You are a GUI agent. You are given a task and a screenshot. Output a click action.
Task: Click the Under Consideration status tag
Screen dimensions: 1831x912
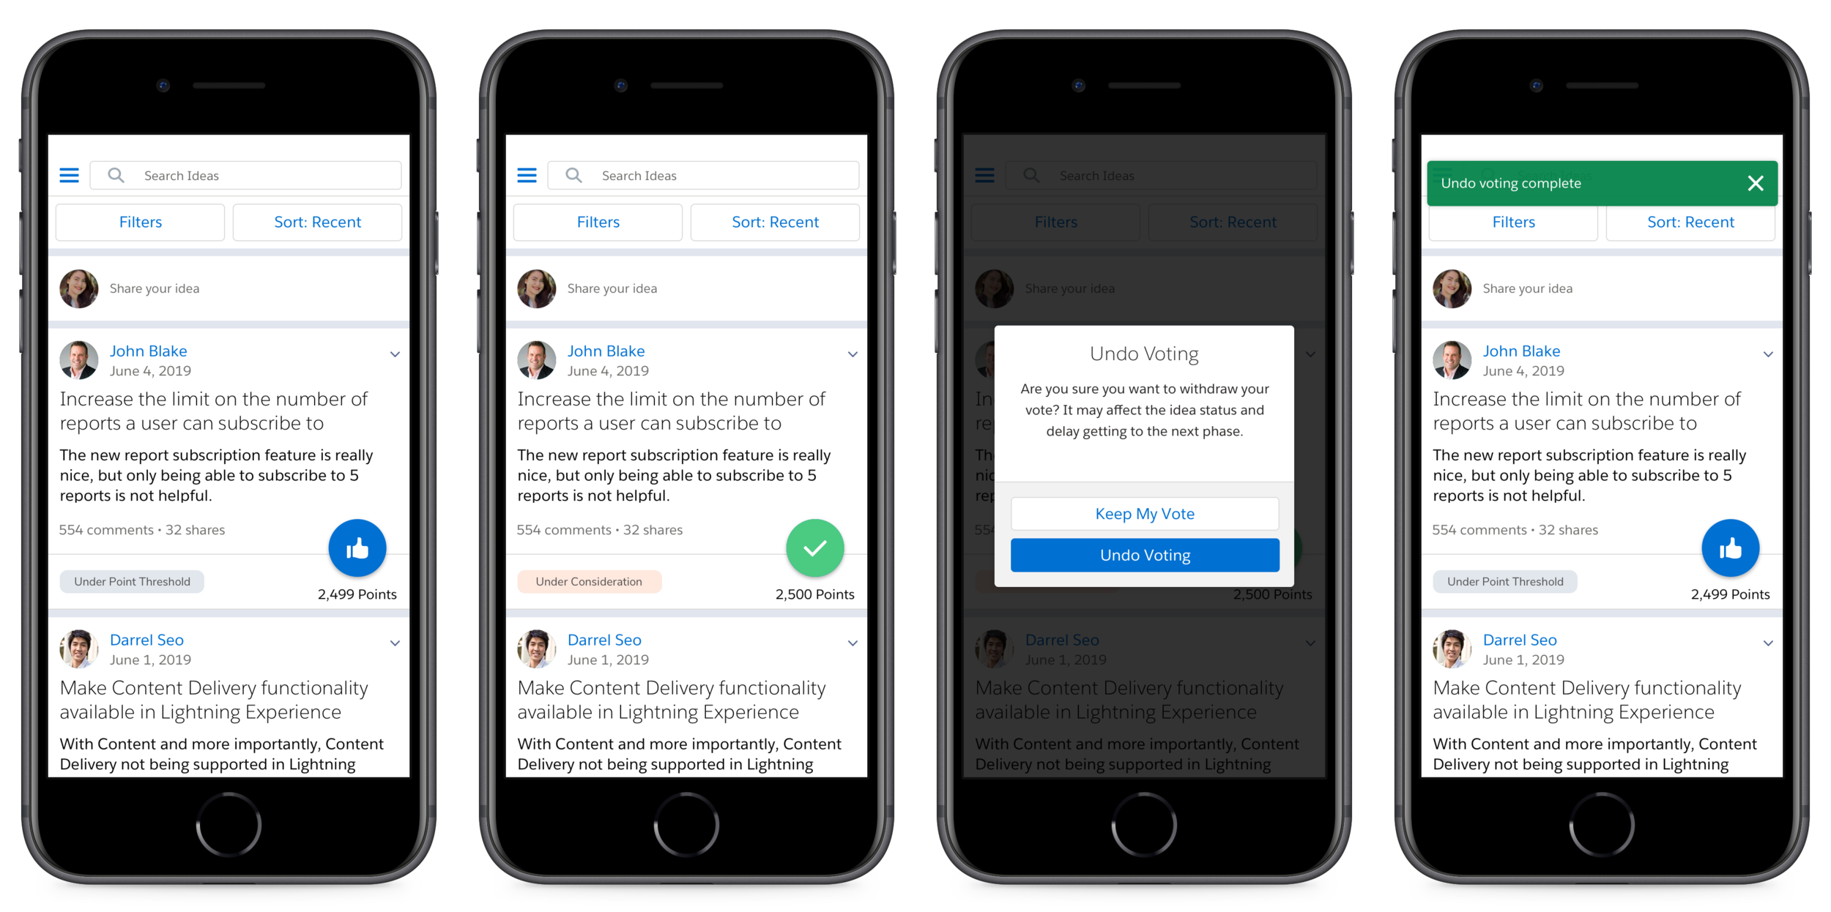pyautogui.click(x=586, y=580)
